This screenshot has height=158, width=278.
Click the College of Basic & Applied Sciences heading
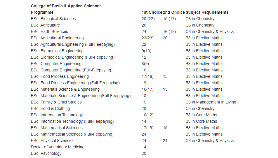click(66, 6)
